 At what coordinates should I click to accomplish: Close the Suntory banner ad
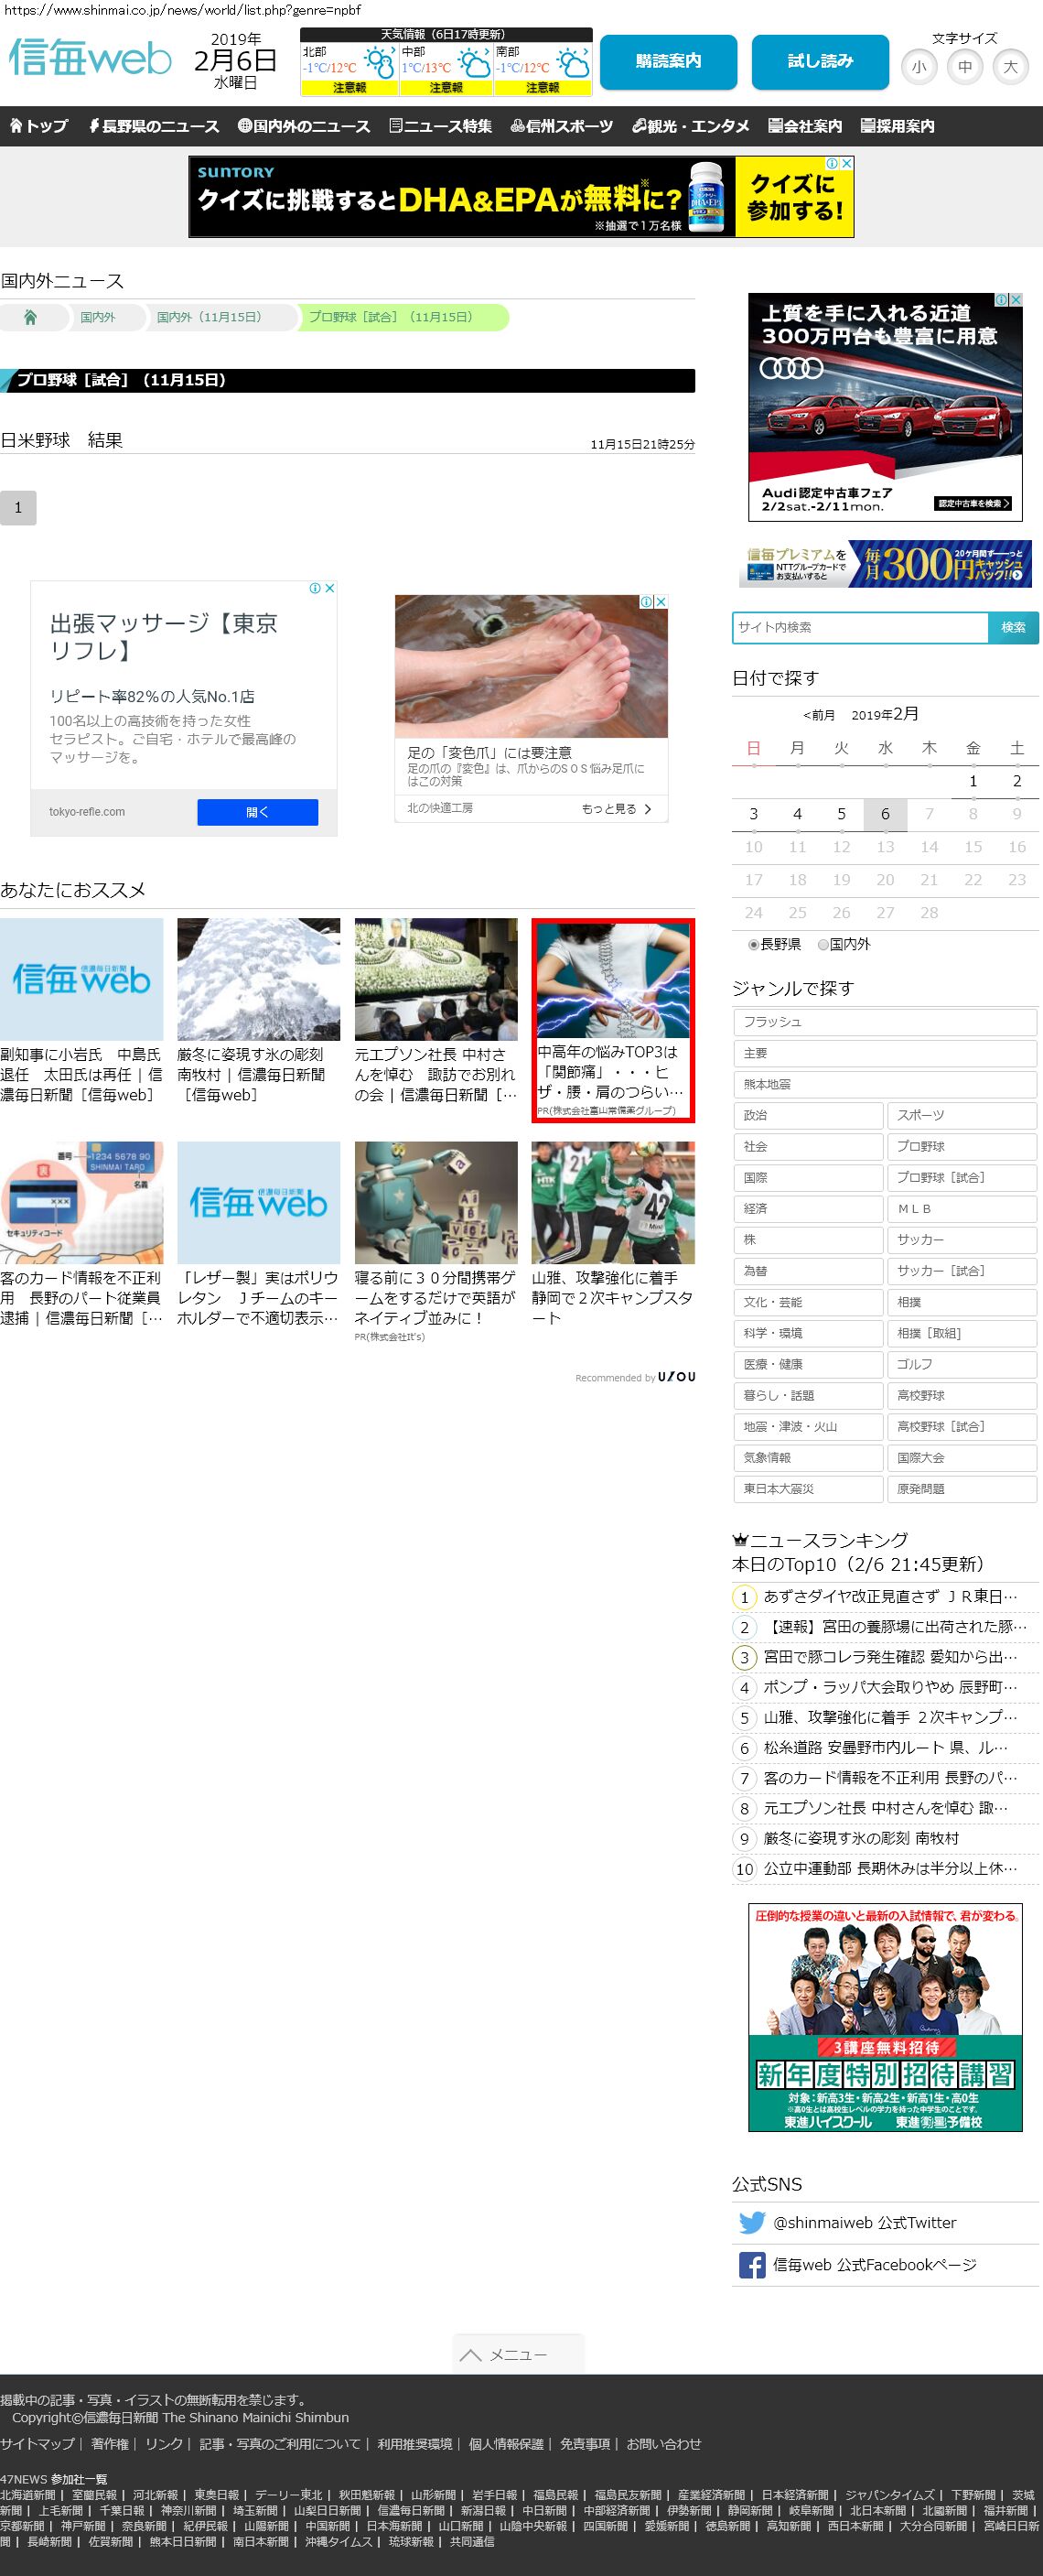846,163
